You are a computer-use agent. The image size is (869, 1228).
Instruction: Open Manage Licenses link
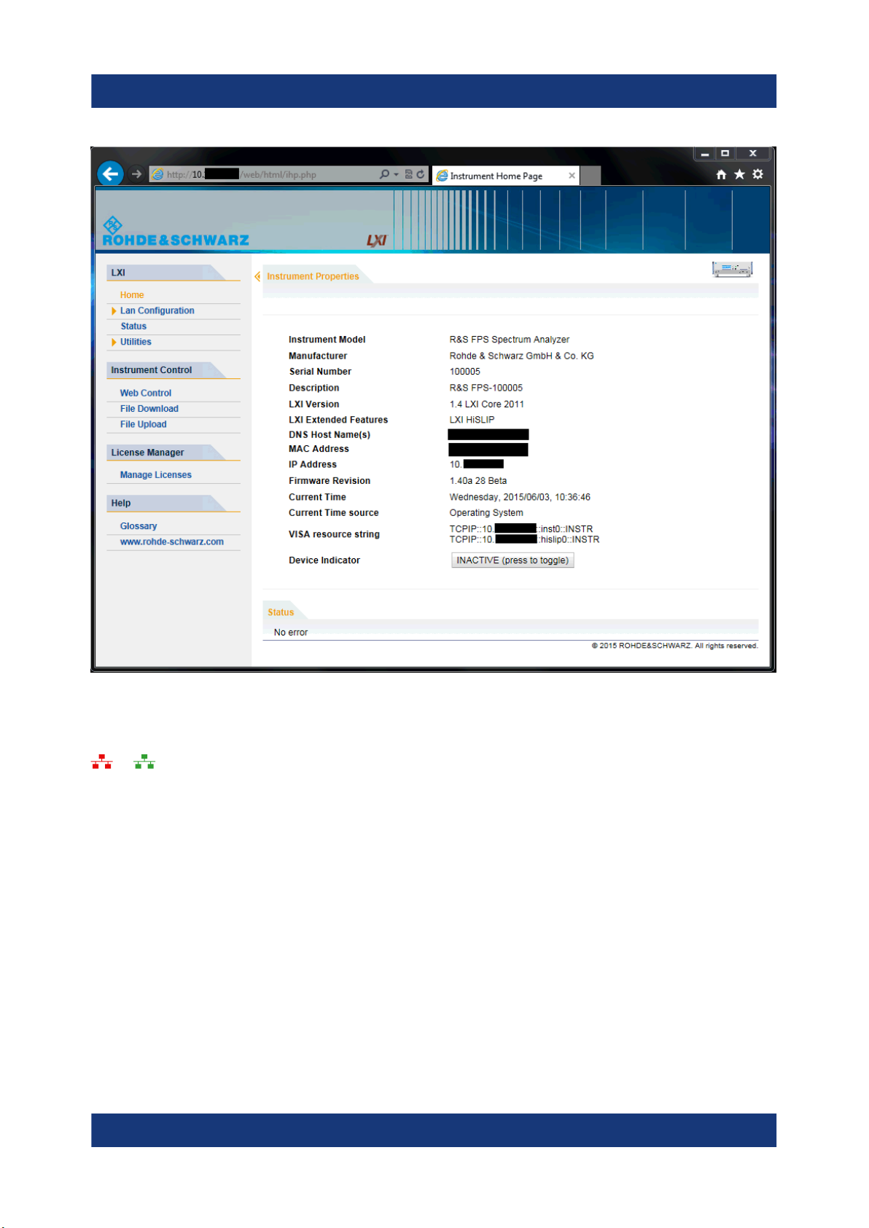(x=156, y=474)
